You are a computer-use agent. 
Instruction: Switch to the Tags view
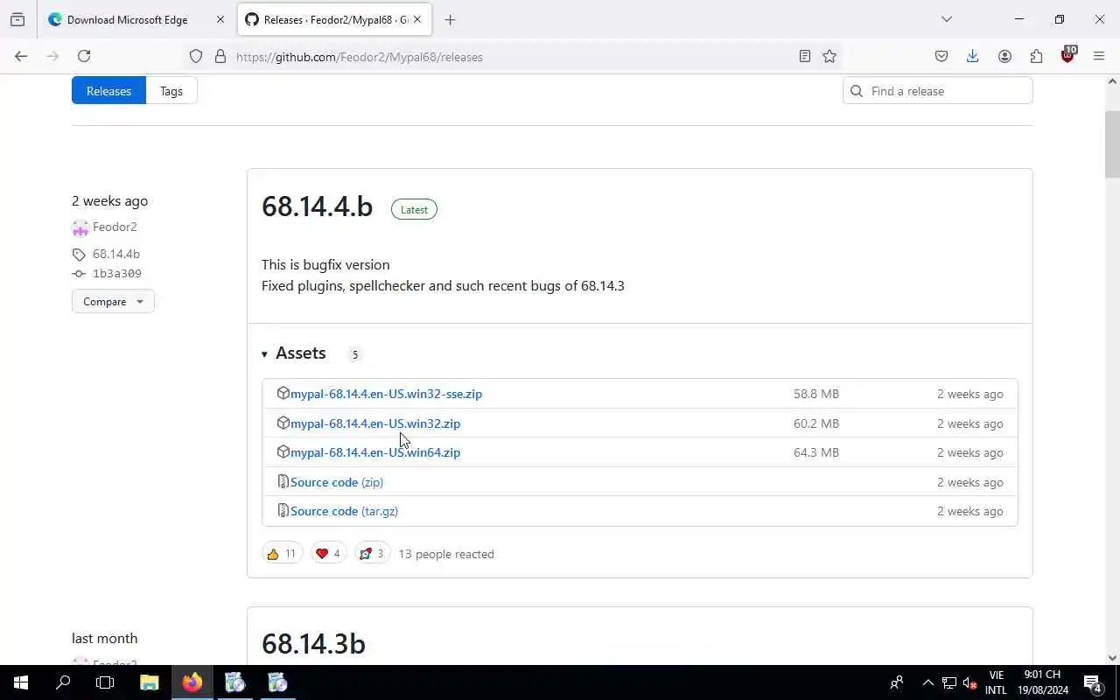[x=171, y=91]
